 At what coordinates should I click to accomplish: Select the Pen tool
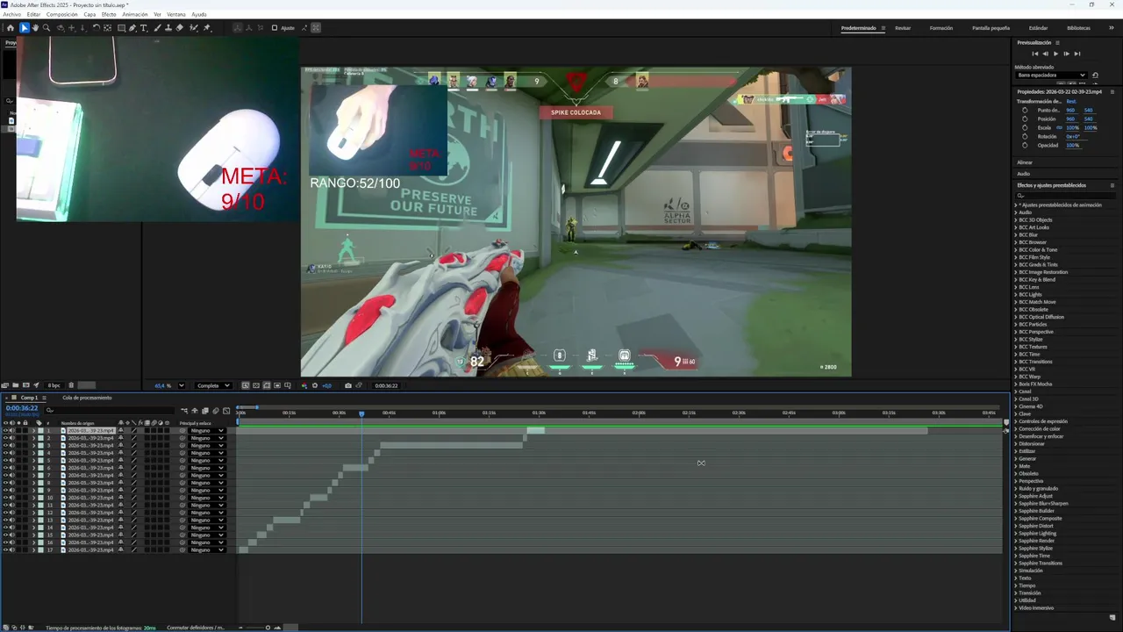pos(132,28)
